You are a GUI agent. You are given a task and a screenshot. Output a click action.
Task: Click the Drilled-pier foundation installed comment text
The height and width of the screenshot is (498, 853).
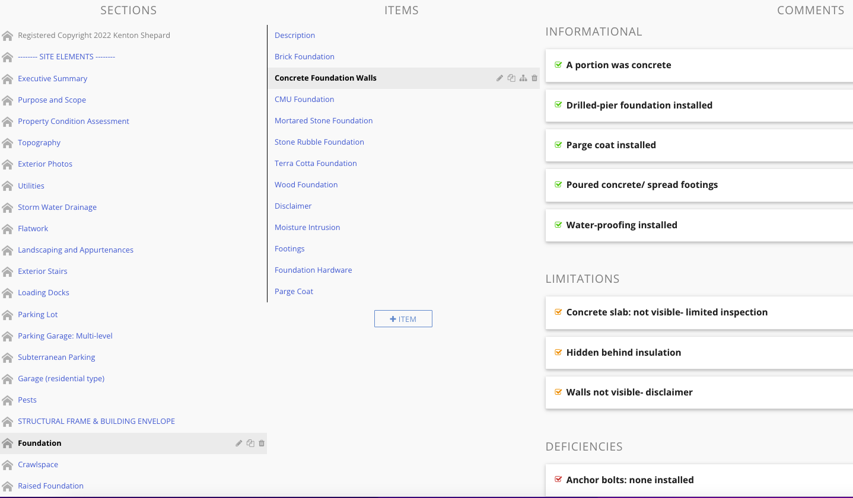pyautogui.click(x=639, y=105)
